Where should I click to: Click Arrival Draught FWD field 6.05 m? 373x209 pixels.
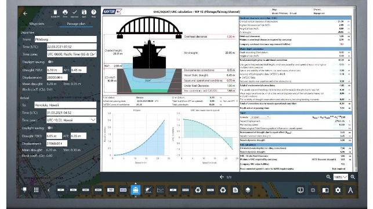(54, 136)
